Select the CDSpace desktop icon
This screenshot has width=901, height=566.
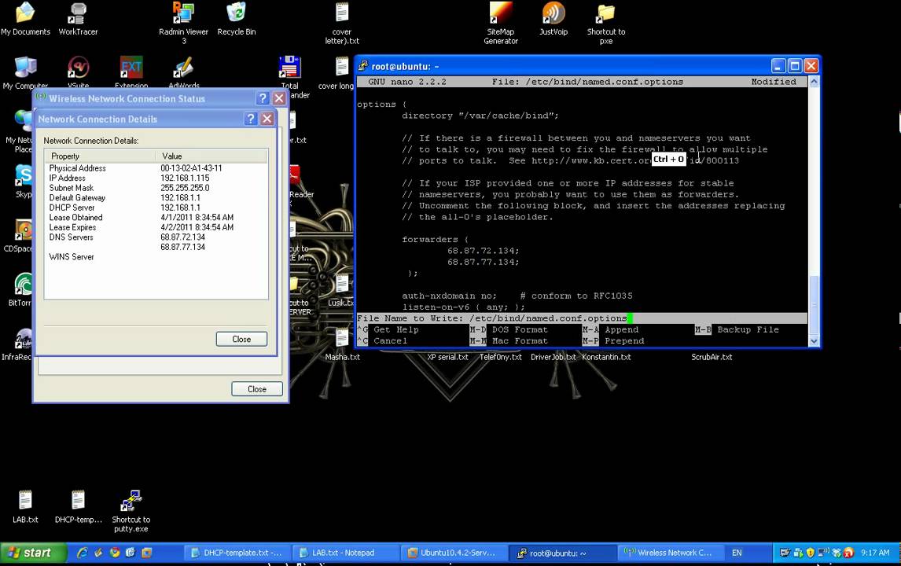[x=18, y=236]
